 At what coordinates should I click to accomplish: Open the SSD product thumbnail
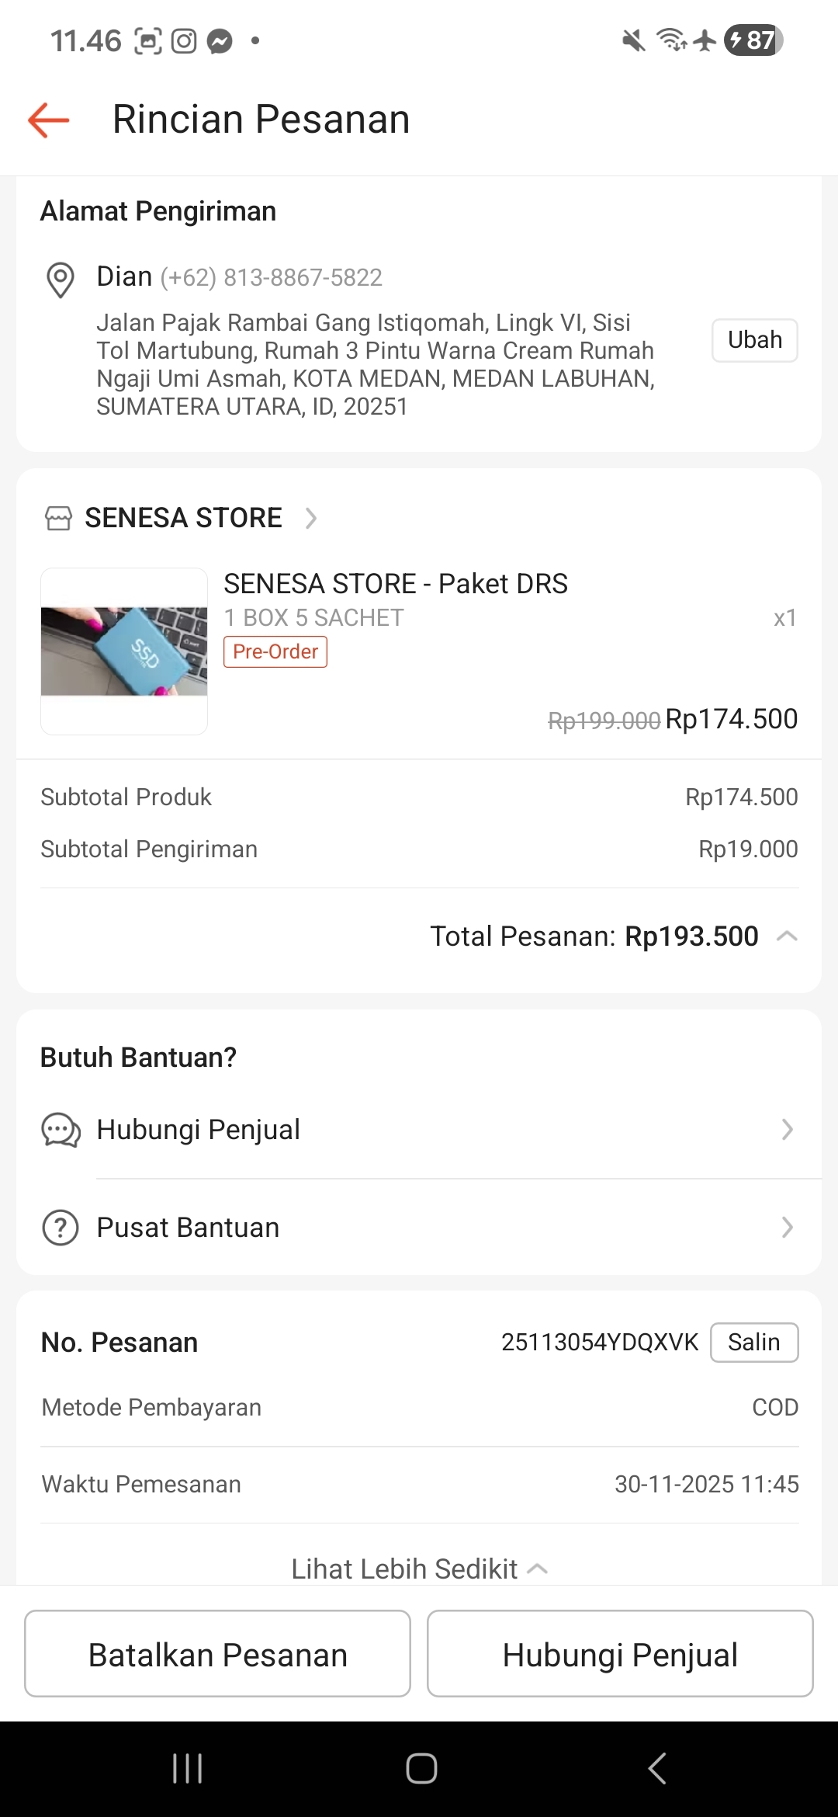tap(124, 651)
